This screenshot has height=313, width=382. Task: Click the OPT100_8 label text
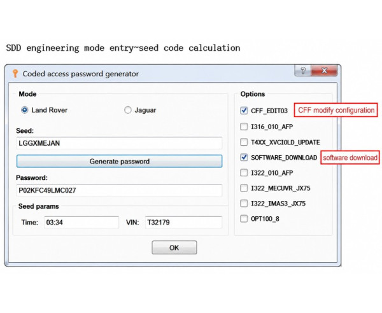[265, 219]
